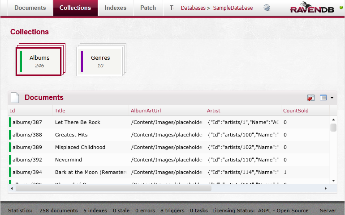Image resolution: width=345 pixels, height=215 pixels.
Task: Click the 258 documents statistic
Action: 59,211
